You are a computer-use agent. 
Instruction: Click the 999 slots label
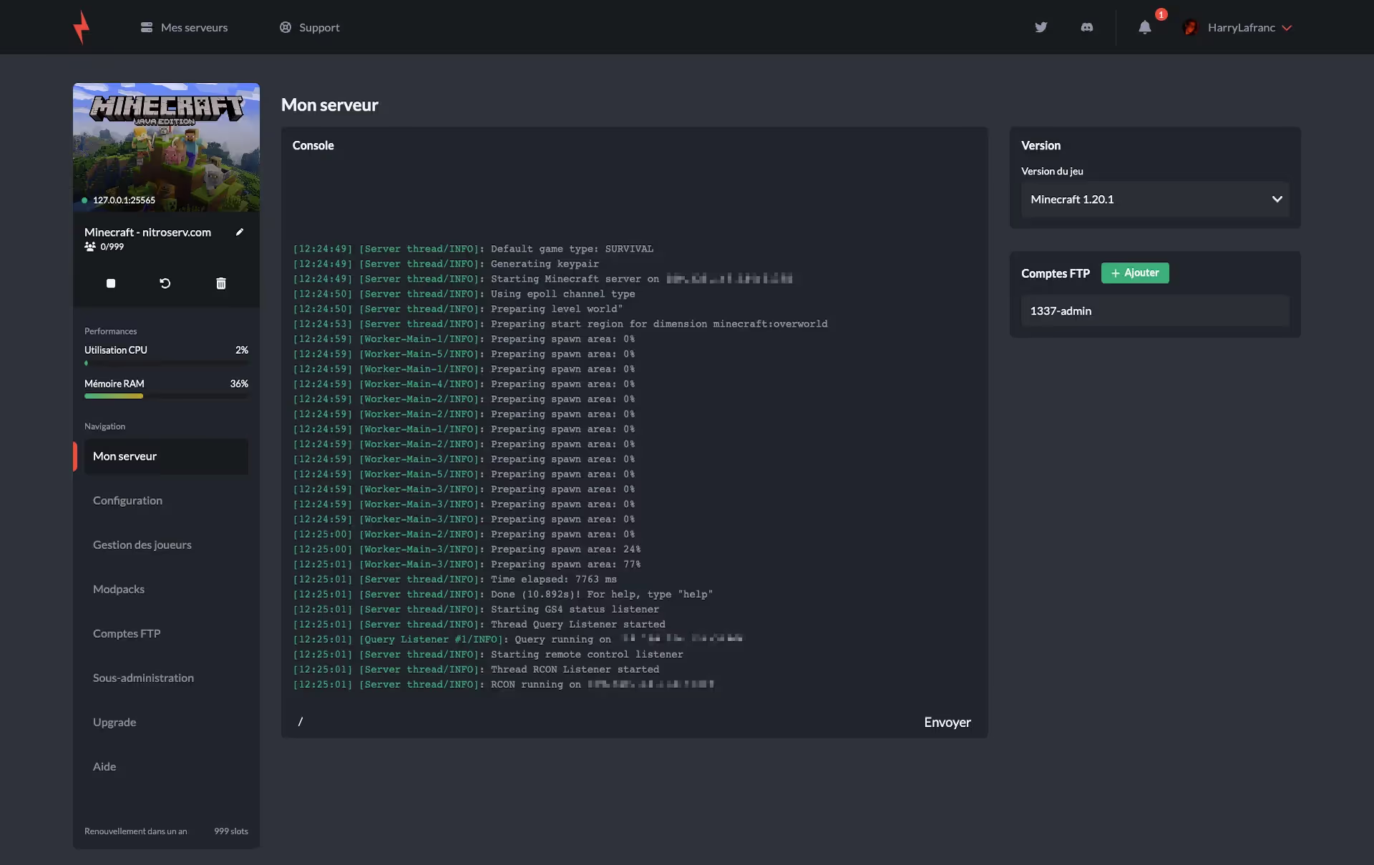[231, 831]
